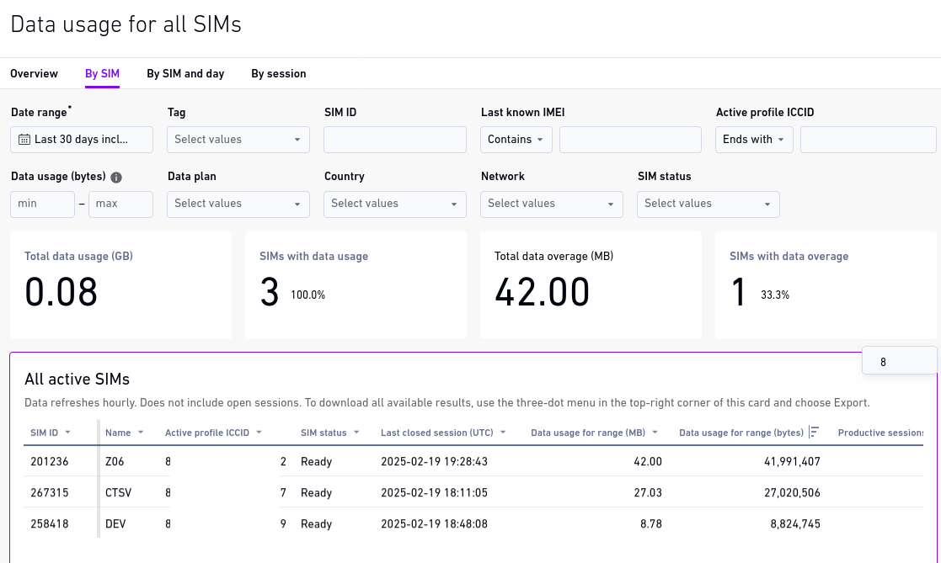Screen dimensions: 941x563
Task: Click the Name column header arrow
Action: (x=141, y=433)
